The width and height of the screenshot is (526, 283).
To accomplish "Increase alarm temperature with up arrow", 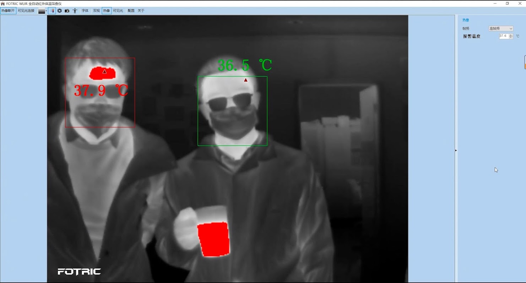I will (511, 35).
